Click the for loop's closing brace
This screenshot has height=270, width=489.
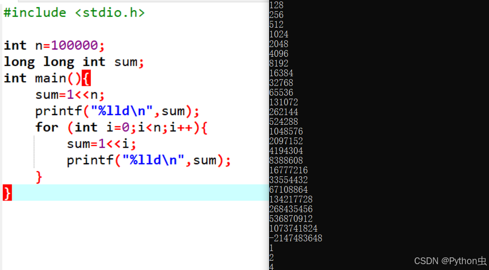pyautogui.click(x=39, y=177)
